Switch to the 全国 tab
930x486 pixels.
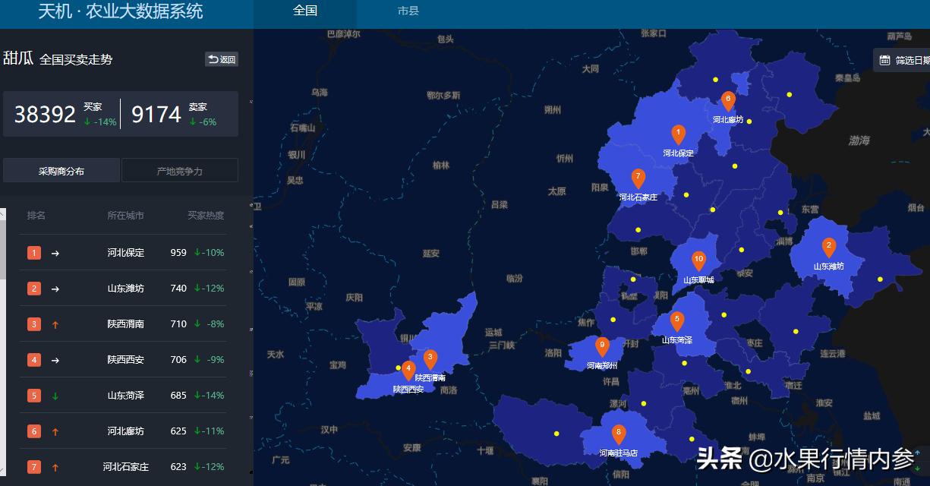click(x=305, y=11)
